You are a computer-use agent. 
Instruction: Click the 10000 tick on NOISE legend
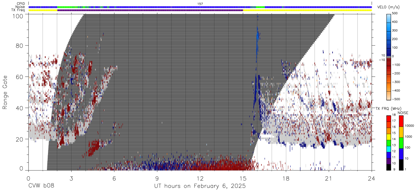pyautogui.click(x=409, y=126)
